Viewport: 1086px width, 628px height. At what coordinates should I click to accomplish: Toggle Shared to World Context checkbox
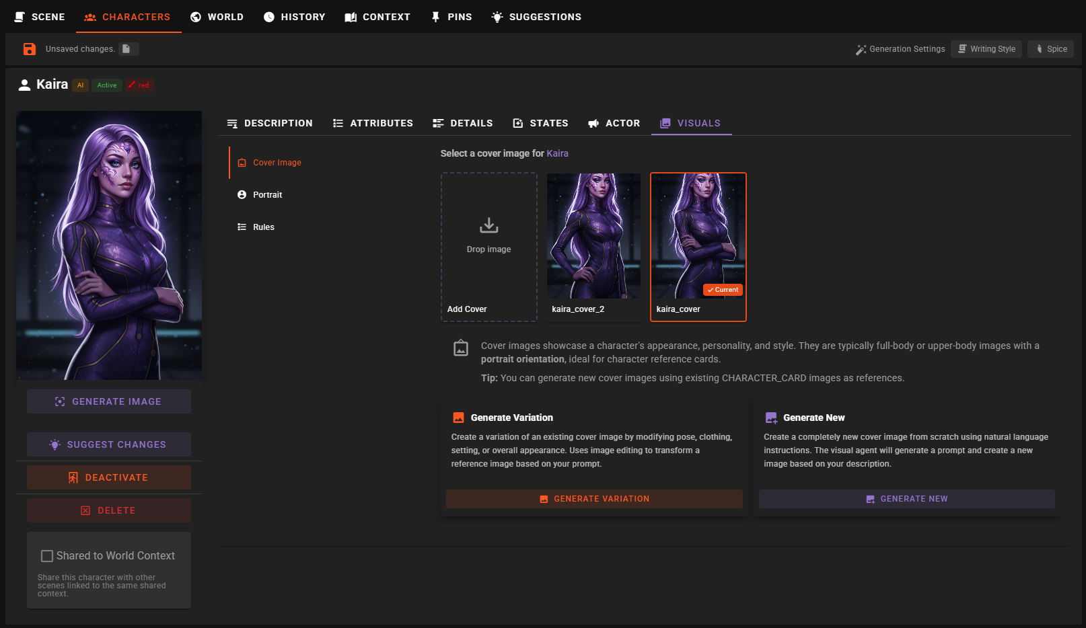pos(47,556)
